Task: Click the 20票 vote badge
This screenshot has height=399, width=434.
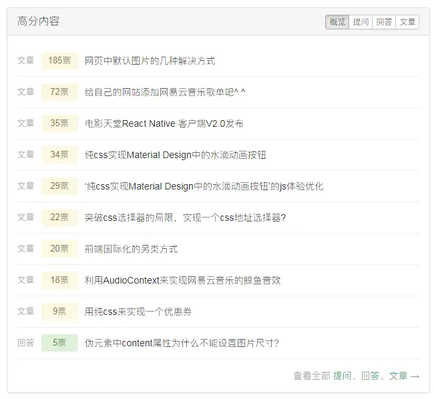Action: pyautogui.click(x=59, y=249)
